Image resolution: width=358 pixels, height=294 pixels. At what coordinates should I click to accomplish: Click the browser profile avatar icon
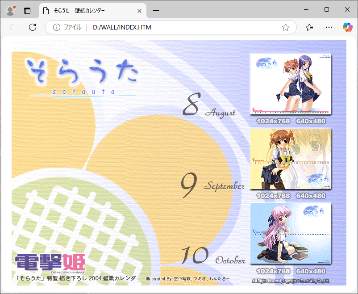[x=10, y=9]
